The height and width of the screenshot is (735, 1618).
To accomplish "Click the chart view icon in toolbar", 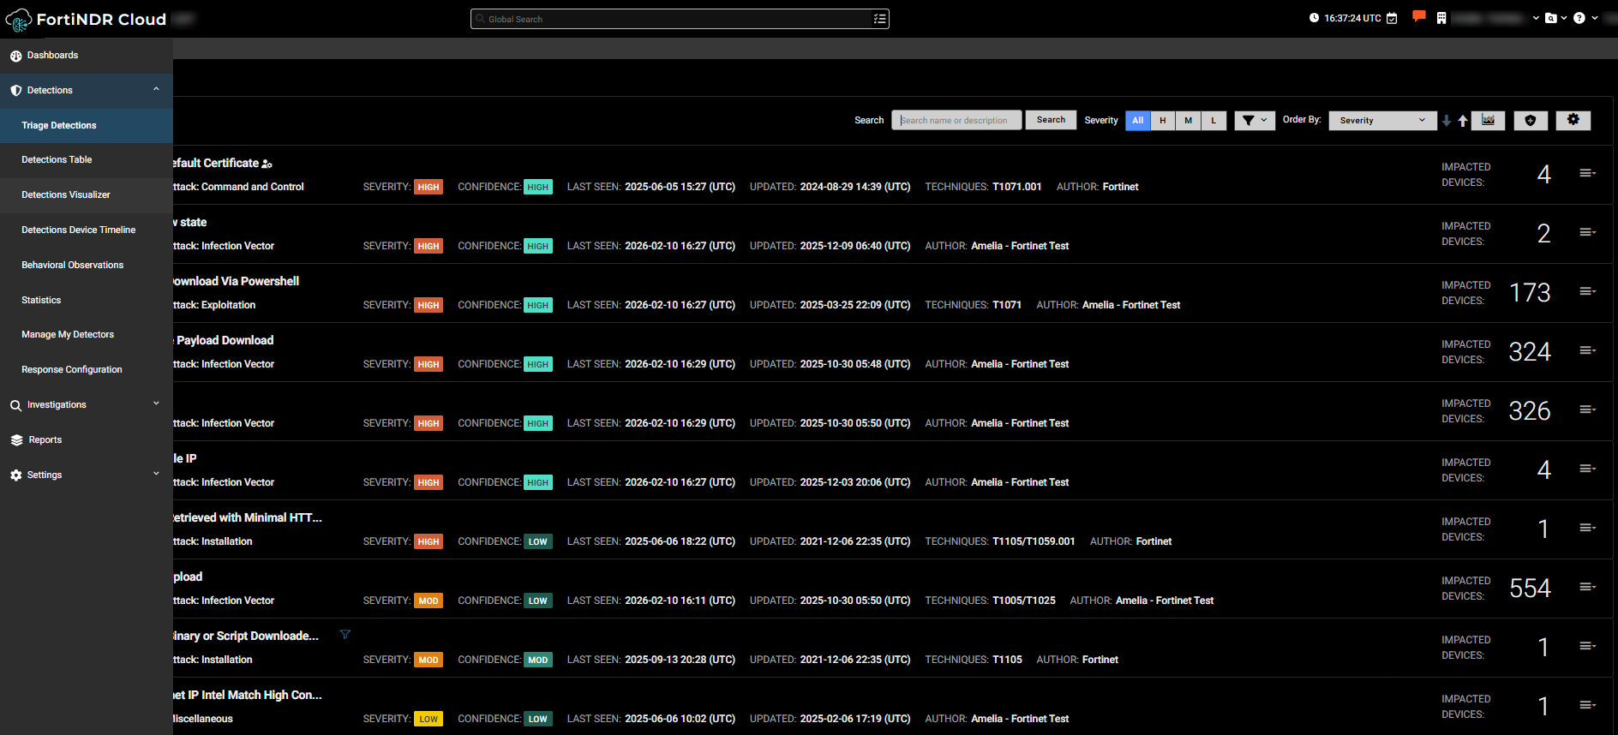I will pyautogui.click(x=1488, y=121).
